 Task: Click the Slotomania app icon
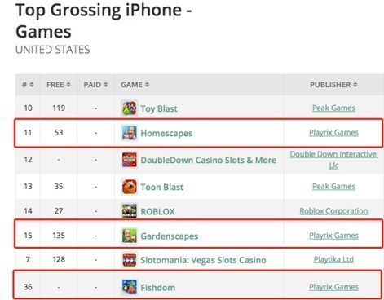click(x=129, y=260)
